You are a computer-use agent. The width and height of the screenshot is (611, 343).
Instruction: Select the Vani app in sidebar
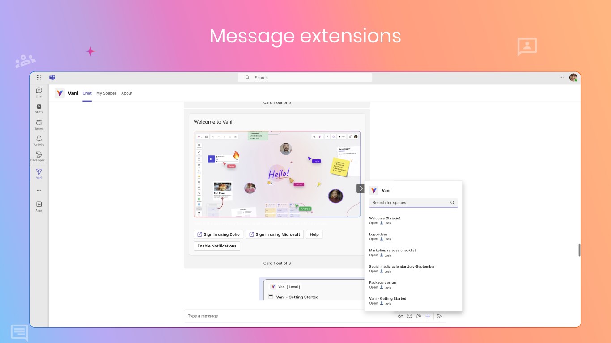point(39,174)
